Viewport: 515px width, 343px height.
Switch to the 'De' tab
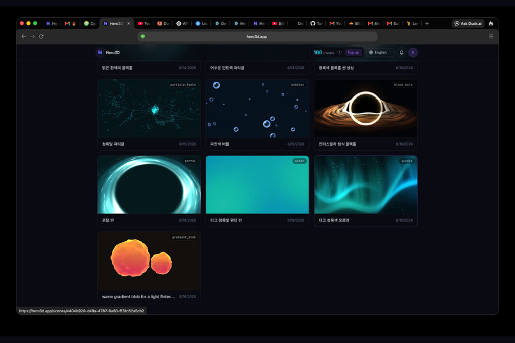coord(220,23)
